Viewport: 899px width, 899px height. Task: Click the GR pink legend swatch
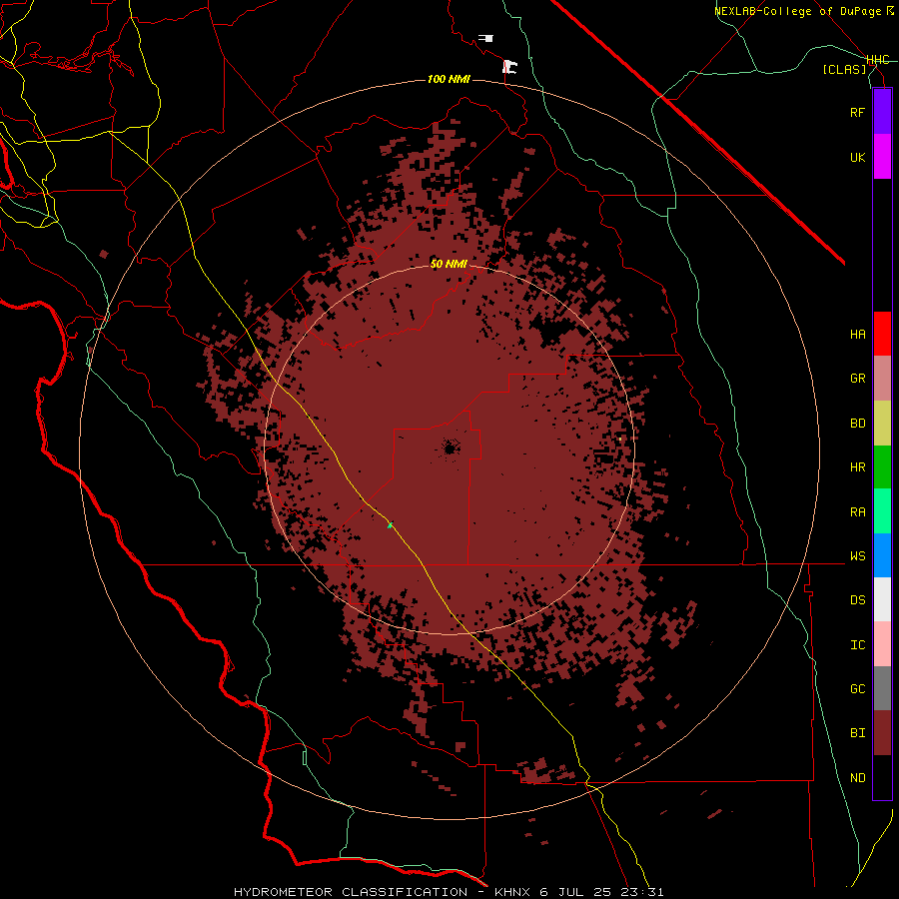coord(882,379)
